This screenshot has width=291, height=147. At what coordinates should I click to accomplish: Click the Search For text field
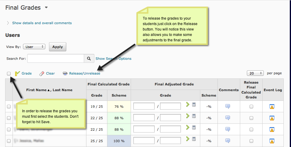click(55, 59)
